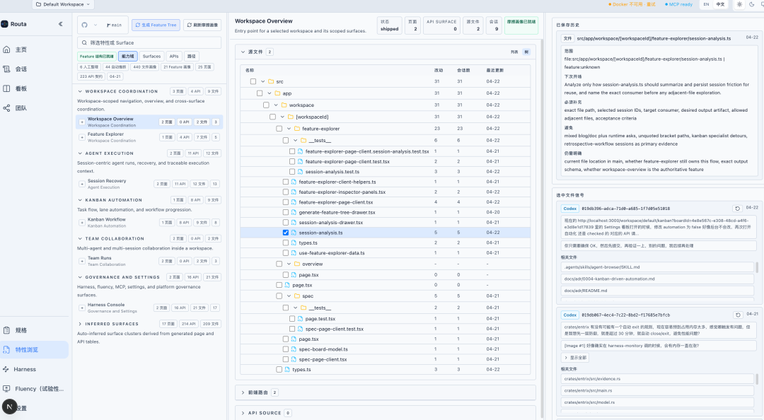Screen dimensions: 764x420
Task: Switch source files to 树 tree view
Action: click(526, 52)
